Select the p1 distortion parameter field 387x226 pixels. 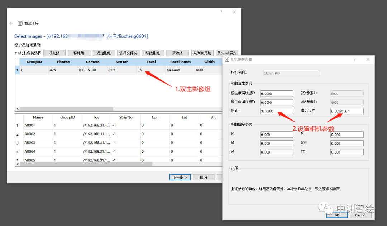click(x=277, y=152)
